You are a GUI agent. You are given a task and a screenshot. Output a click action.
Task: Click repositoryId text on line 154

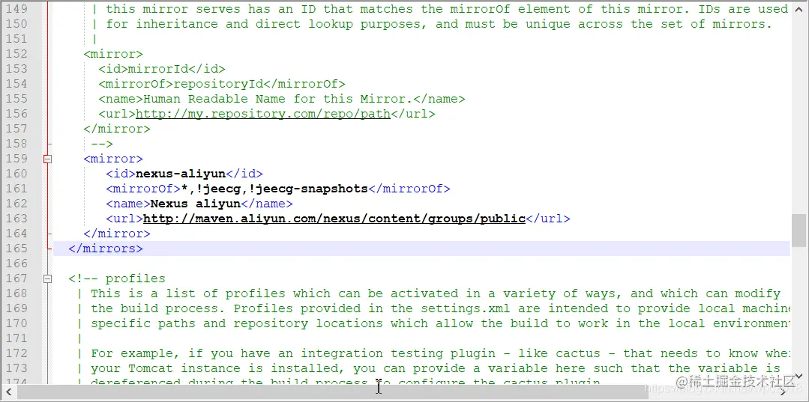point(218,84)
